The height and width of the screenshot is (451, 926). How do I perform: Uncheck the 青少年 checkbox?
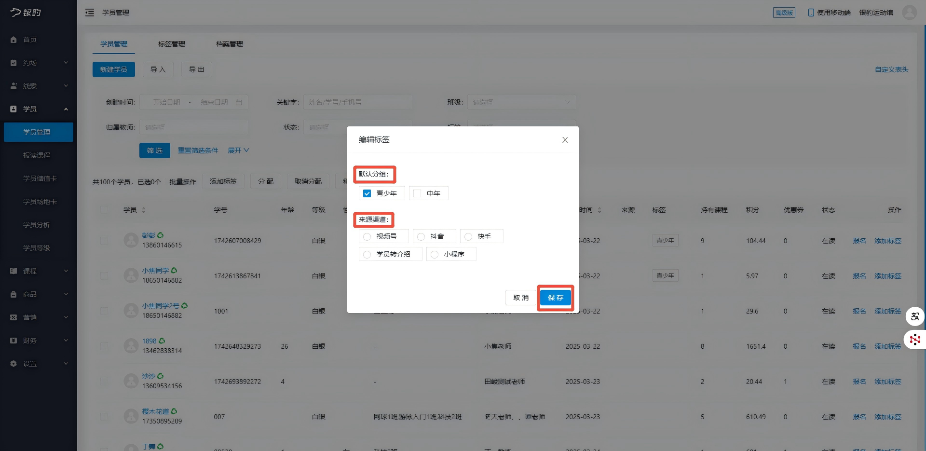point(367,193)
